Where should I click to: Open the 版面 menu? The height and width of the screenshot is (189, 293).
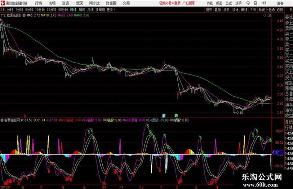click(219, 3)
